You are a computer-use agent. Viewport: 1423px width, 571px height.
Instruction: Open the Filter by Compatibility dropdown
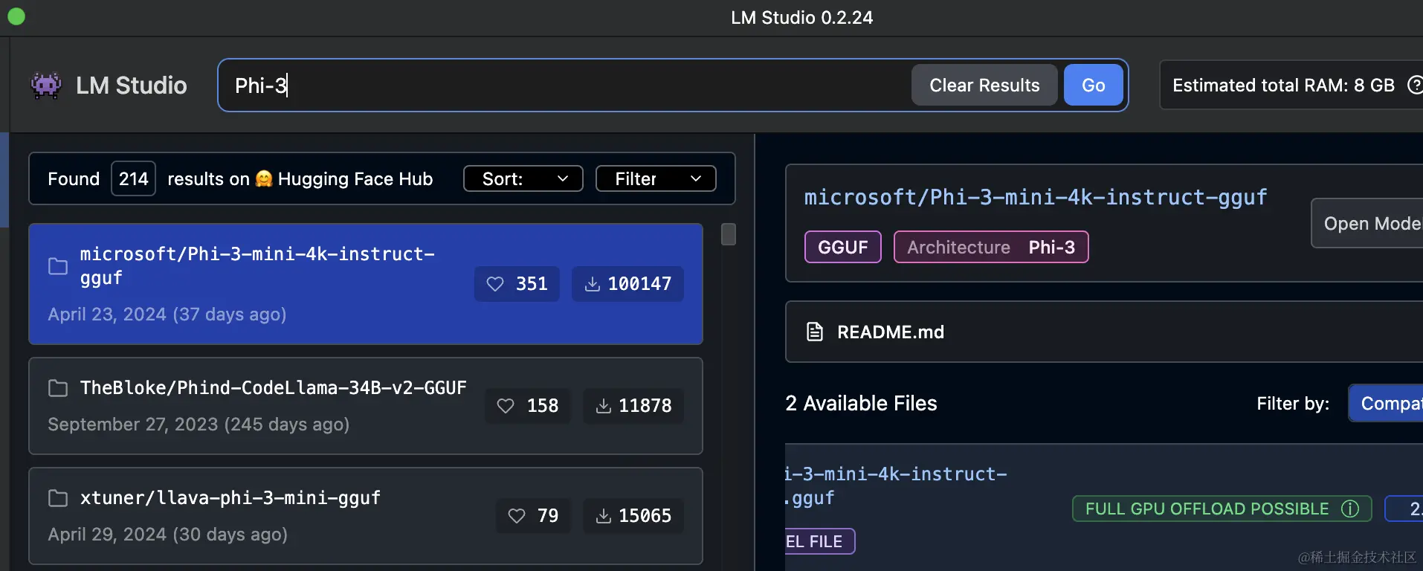click(1386, 403)
